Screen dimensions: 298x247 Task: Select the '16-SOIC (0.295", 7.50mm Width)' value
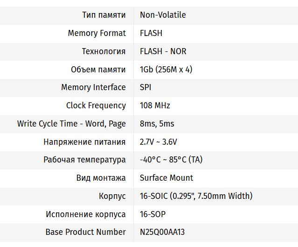[x=196, y=196]
